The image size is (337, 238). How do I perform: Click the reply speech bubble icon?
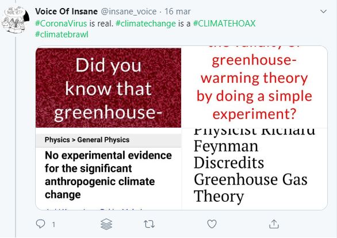click(40, 224)
